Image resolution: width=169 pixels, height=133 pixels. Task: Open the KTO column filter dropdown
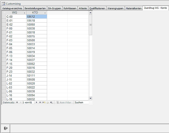45,13
